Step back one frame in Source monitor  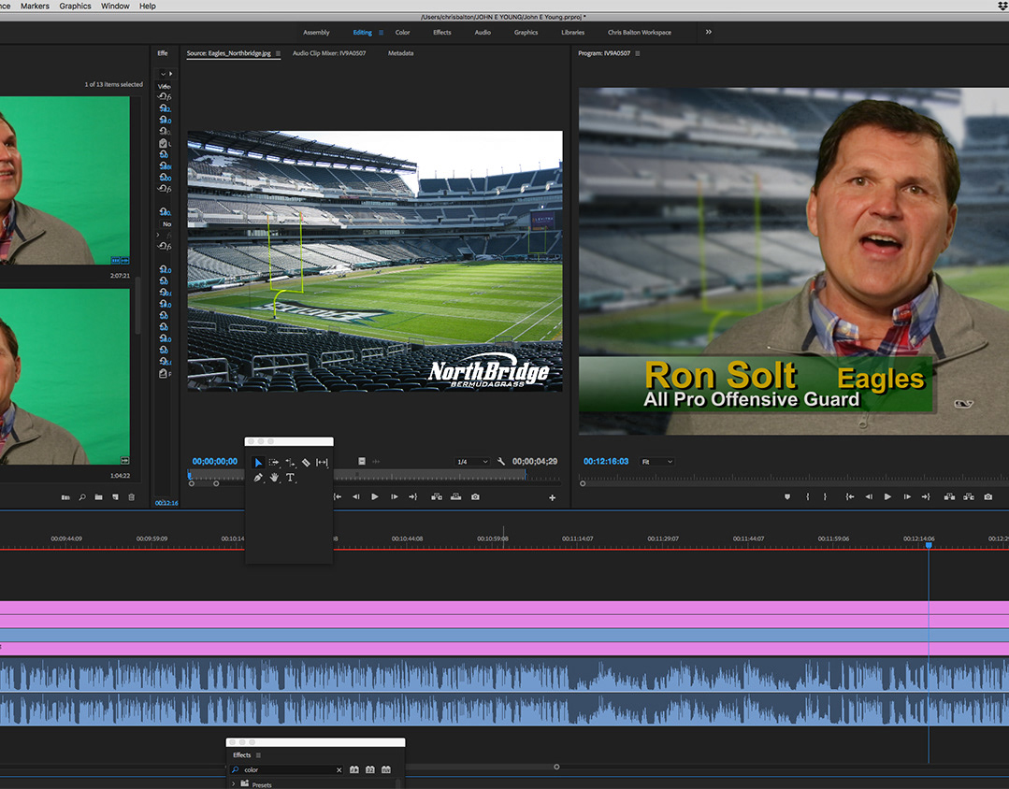pyautogui.click(x=356, y=496)
